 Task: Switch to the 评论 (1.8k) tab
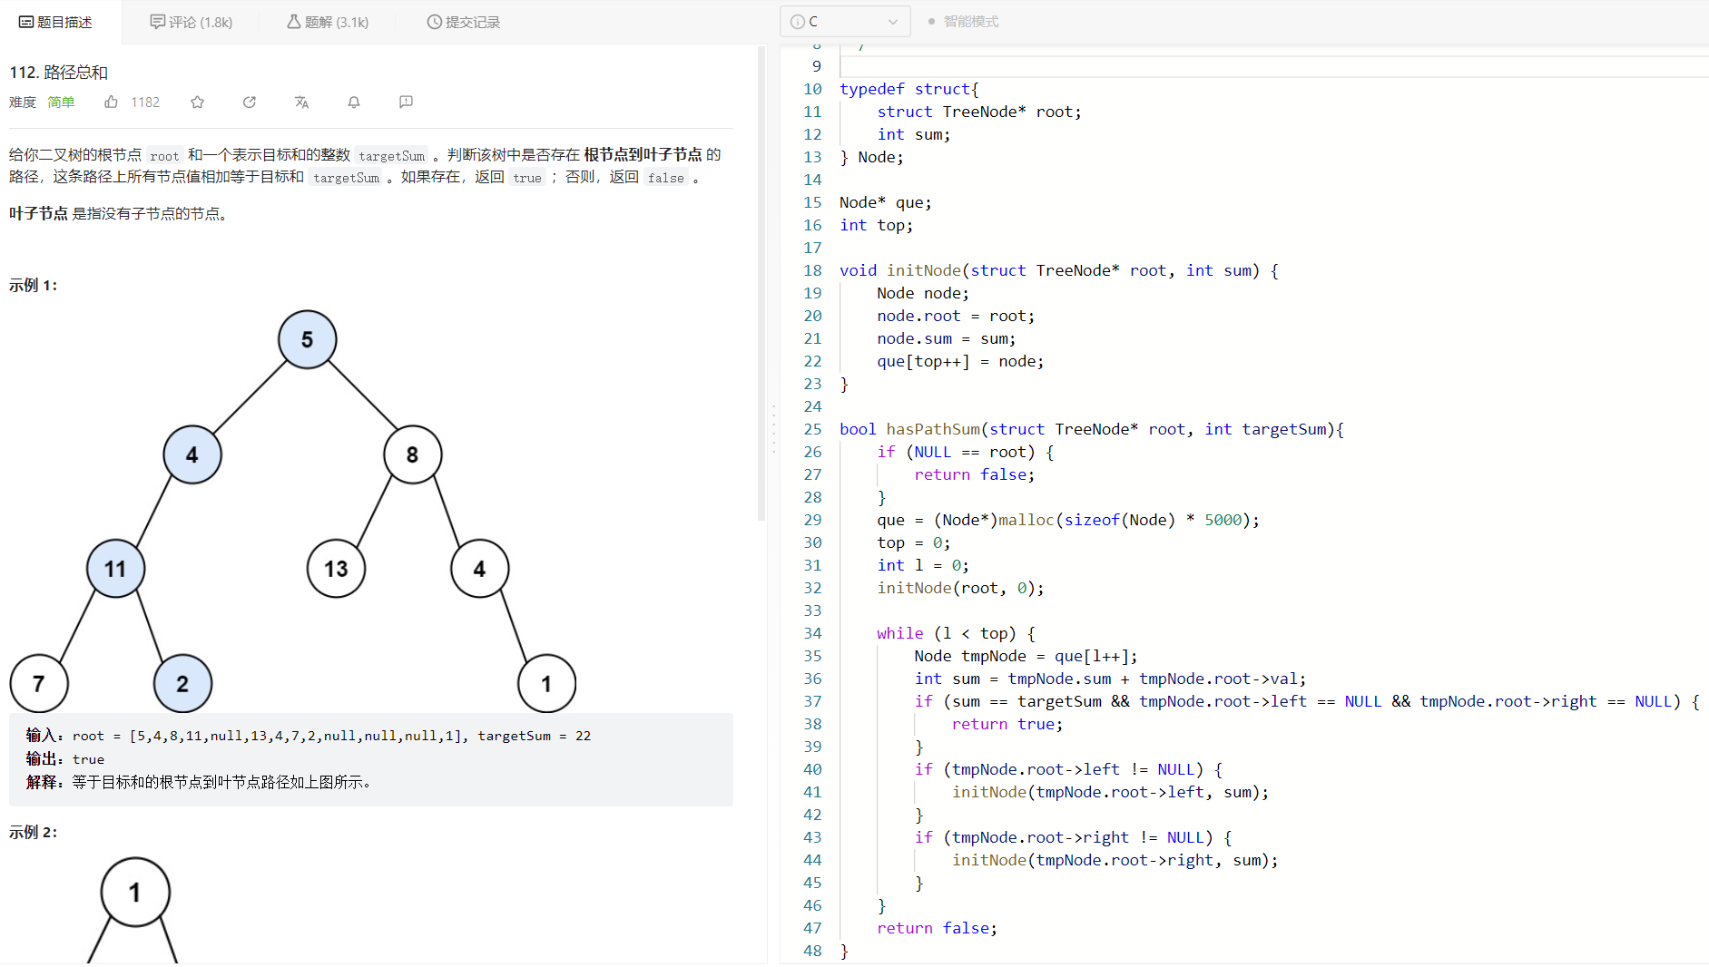[192, 22]
